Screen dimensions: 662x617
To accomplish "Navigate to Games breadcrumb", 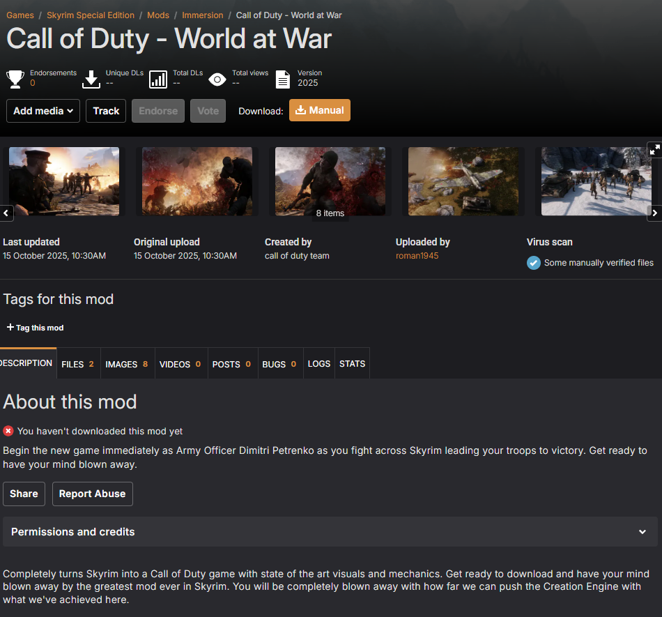I will click(x=20, y=15).
